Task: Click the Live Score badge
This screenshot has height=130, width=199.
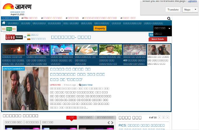Action: (x=14, y=37)
